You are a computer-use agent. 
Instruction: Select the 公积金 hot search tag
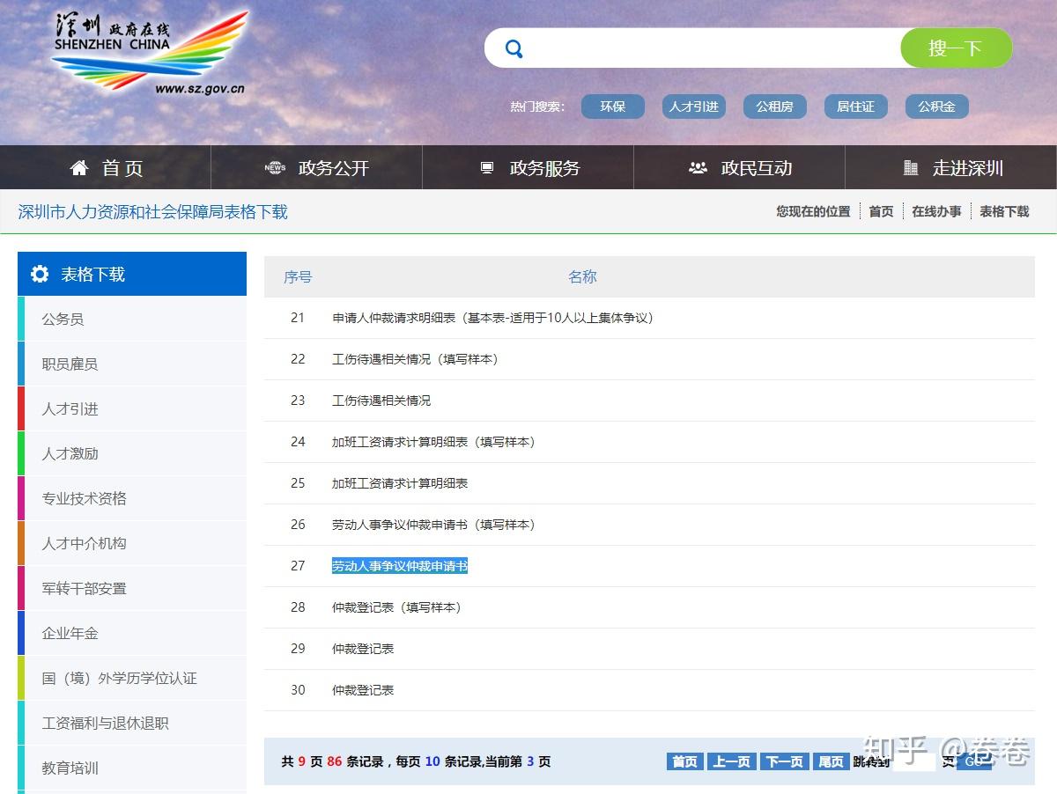937,107
